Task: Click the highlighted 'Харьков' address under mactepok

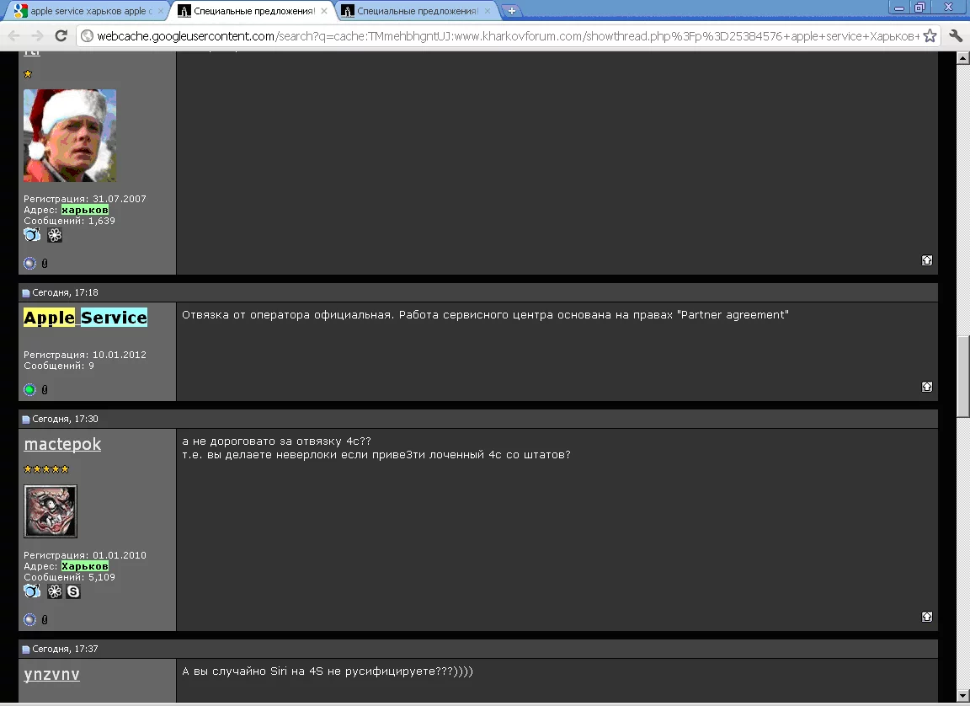Action: pyautogui.click(x=85, y=566)
